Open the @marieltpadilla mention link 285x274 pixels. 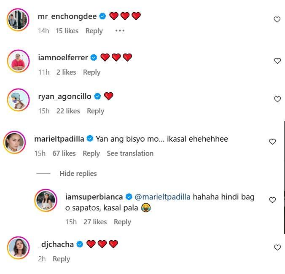click(x=163, y=197)
